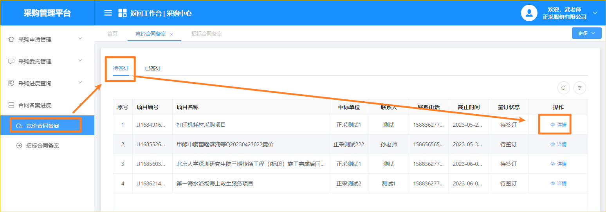
Task: Open 详情 for 第一海水浴场海上救生服务项目
Action: [x=559, y=183]
